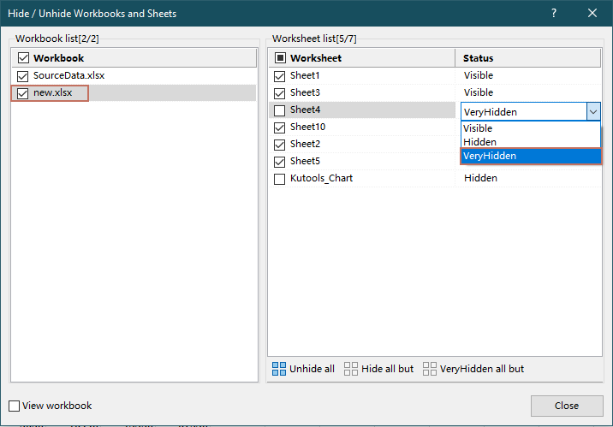Toggle the select-all Workbook header checkbox
The width and height of the screenshot is (613, 427).
[x=22, y=58]
